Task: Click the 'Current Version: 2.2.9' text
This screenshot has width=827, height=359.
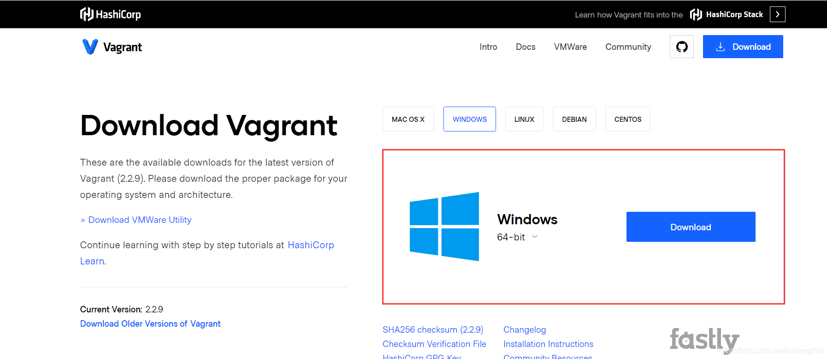Action: click(122, 310)
